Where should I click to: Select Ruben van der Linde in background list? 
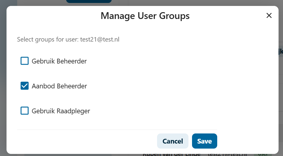pos(172,155)
